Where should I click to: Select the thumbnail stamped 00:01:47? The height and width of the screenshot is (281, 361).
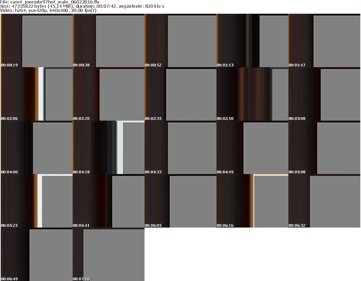tap(324, 40)
